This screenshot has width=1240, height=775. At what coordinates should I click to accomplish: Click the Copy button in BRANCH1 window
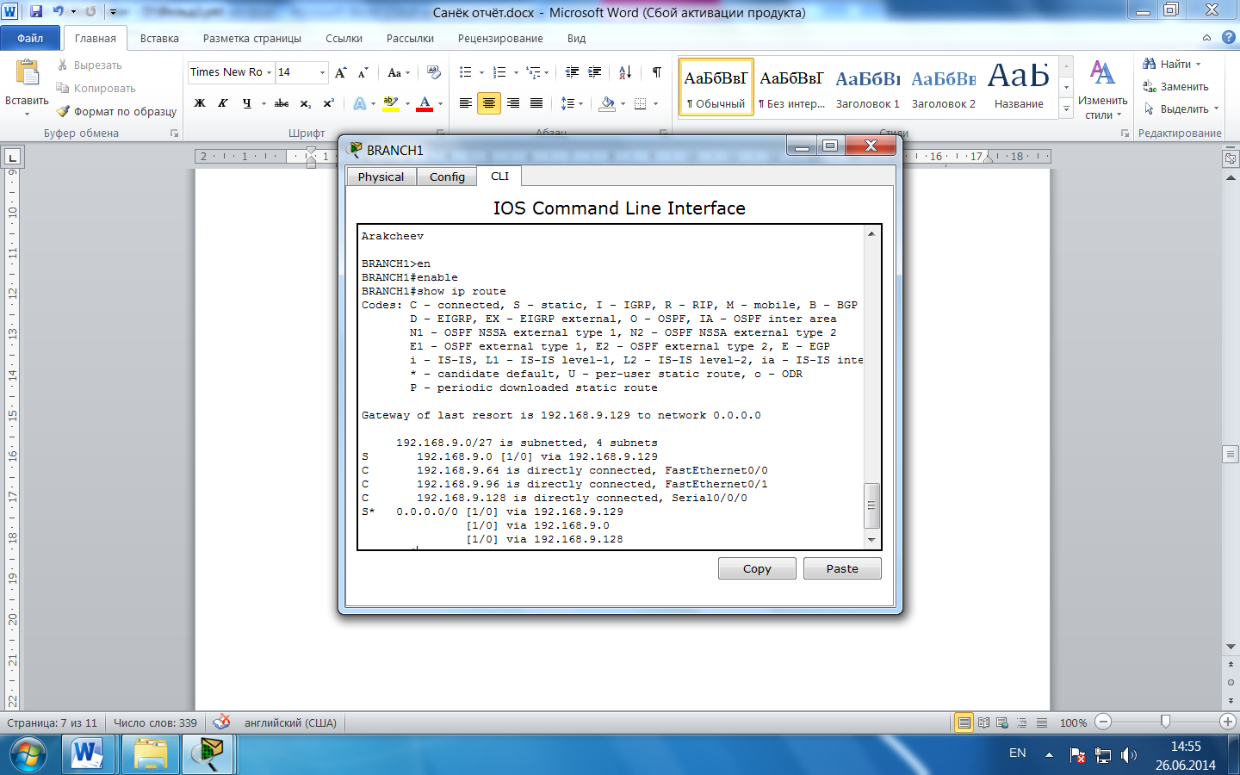coord(757,568)
